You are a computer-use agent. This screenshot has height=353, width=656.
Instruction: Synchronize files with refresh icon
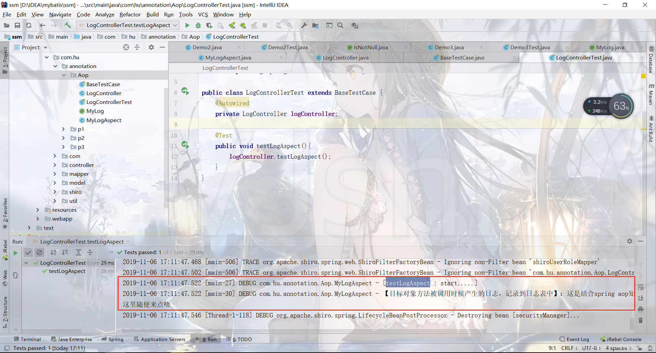29,25
